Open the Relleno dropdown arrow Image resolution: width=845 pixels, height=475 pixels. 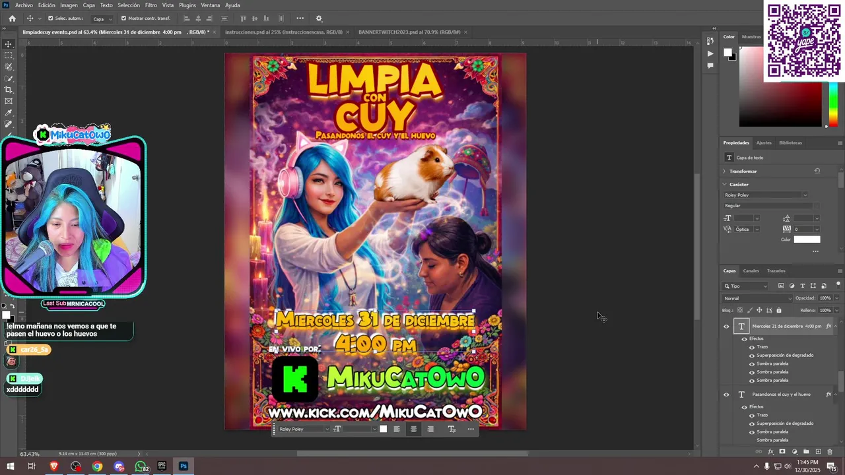coord(837,310)
